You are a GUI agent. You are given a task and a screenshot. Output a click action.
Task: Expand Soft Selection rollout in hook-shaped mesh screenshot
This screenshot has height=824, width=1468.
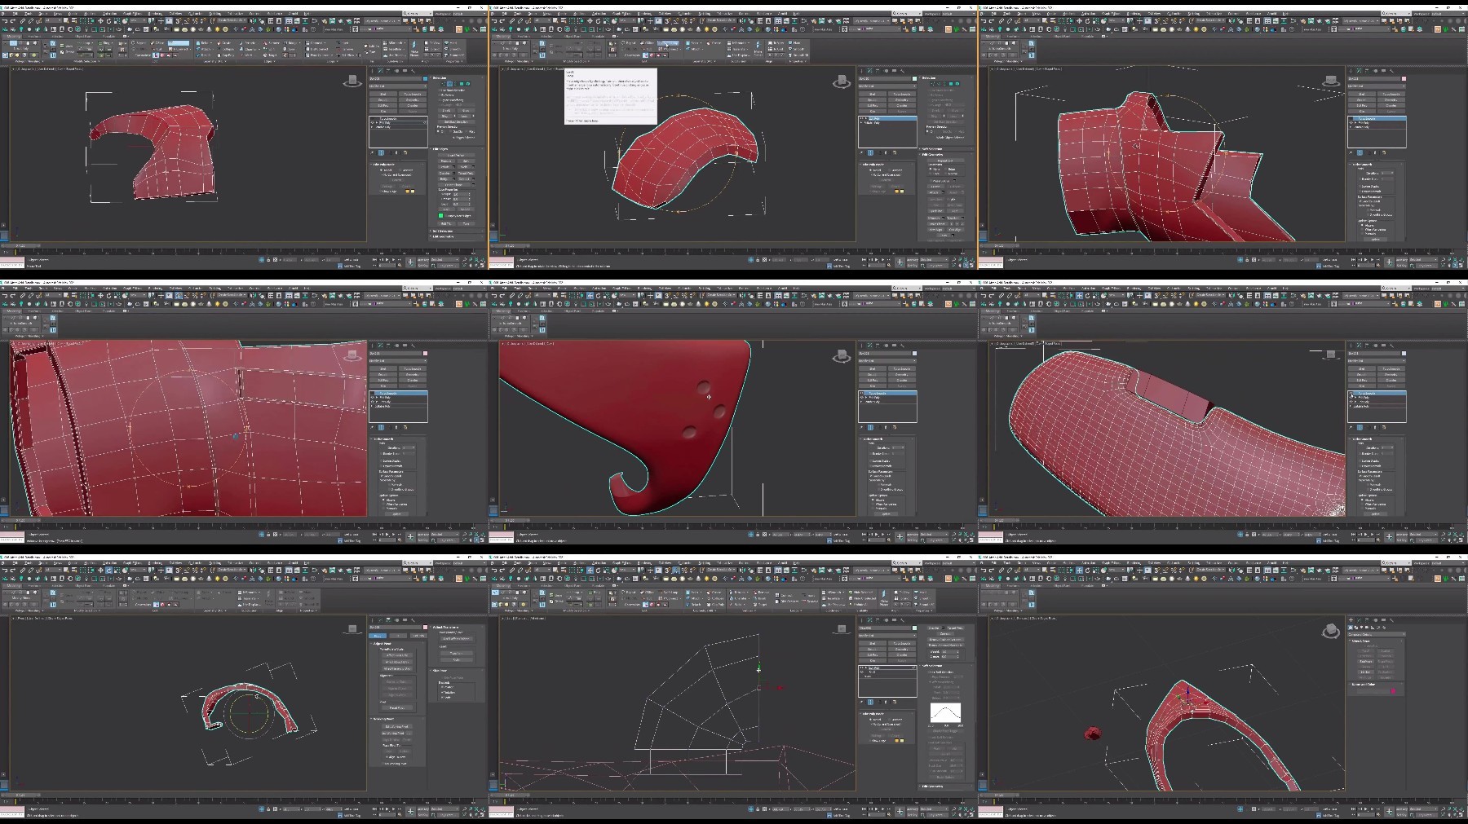[456, 231]
